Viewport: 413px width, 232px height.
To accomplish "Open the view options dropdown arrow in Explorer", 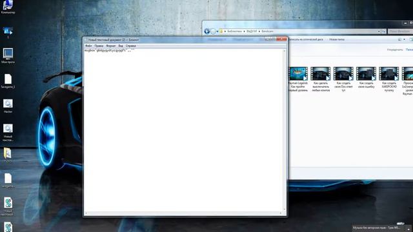I will click(404, 39).
